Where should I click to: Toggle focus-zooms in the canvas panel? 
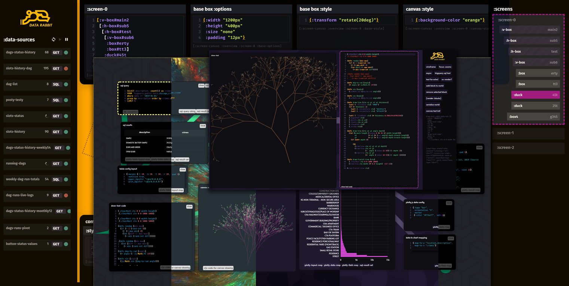pos(445,67)
